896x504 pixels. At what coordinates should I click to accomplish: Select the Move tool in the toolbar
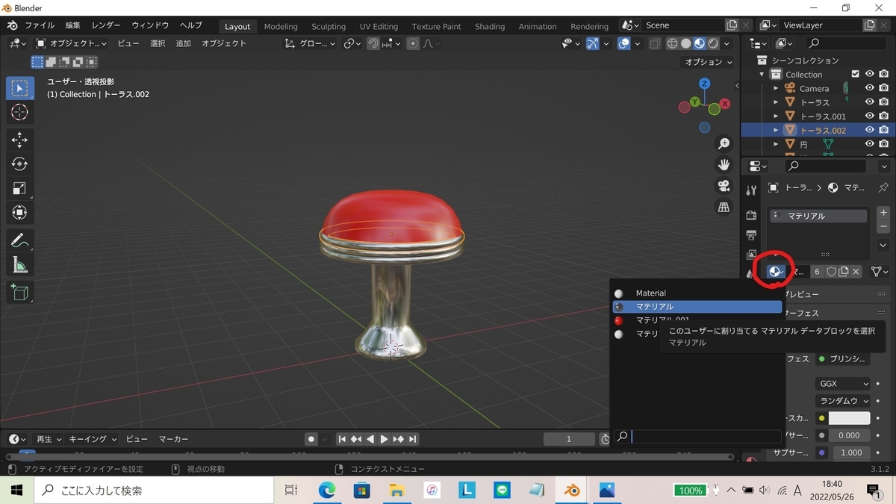[20, 140]
